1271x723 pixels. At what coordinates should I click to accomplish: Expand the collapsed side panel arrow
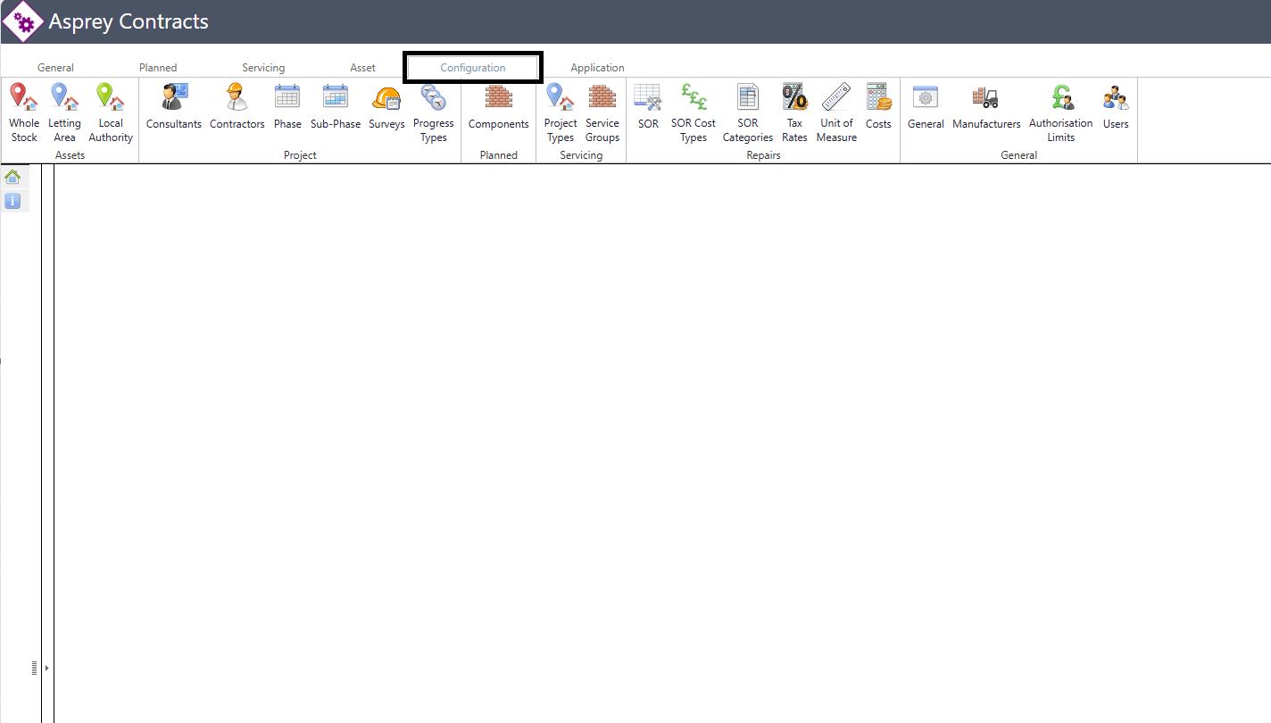coord(46,668)
